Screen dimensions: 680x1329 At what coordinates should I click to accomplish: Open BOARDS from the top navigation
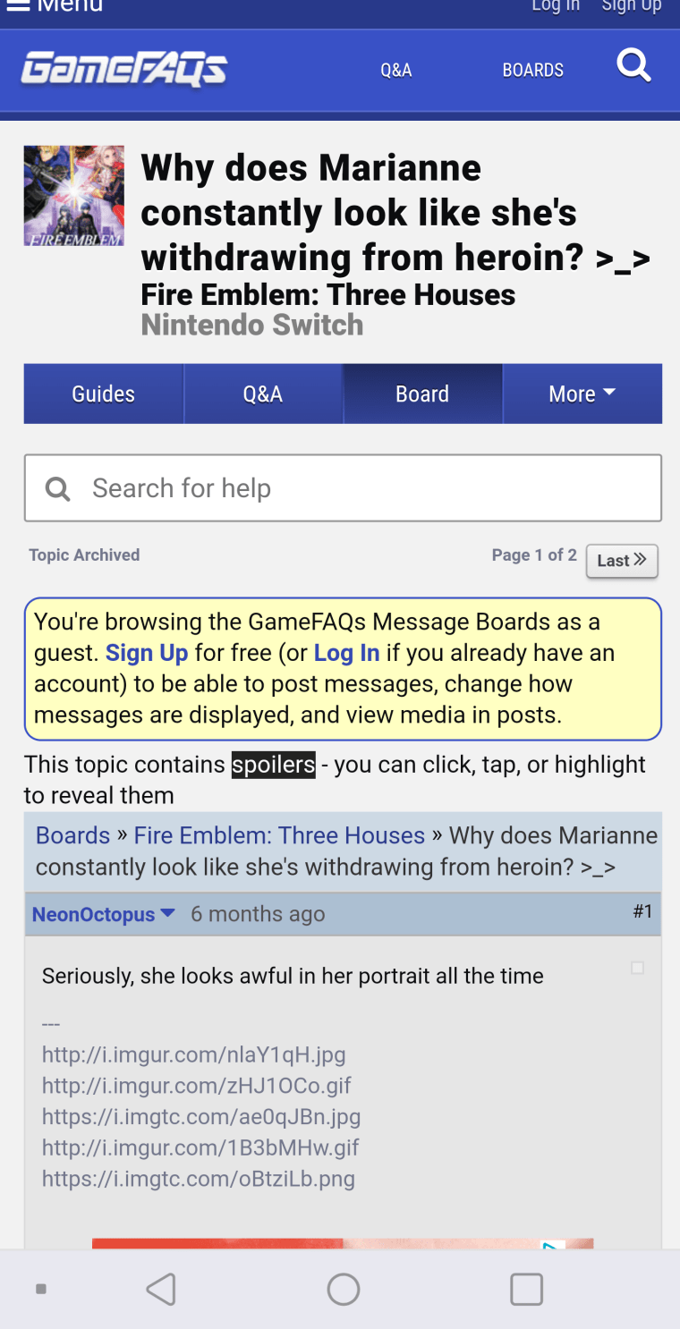pyautogui.click(x=532, y=70)
